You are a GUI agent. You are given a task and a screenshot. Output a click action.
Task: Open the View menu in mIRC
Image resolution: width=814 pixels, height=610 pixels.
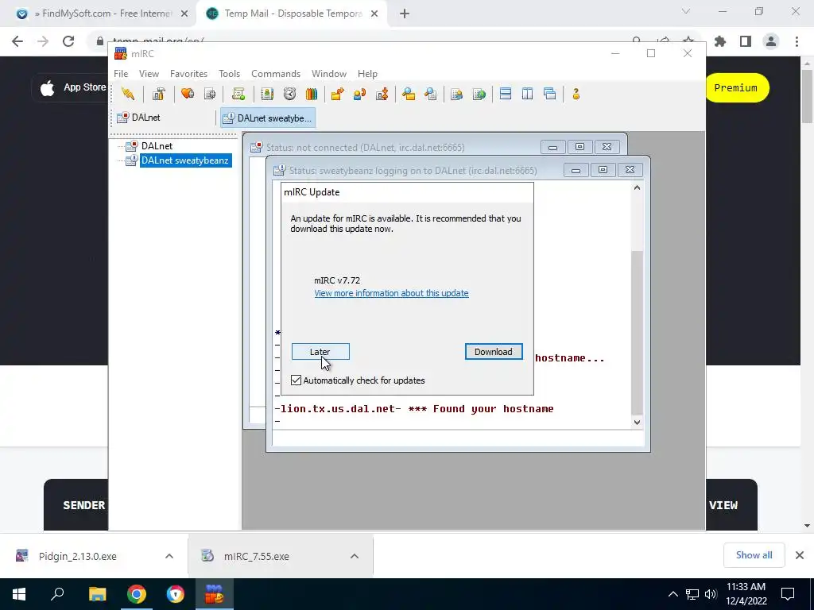pyautogui.click(x=149, y=74)
